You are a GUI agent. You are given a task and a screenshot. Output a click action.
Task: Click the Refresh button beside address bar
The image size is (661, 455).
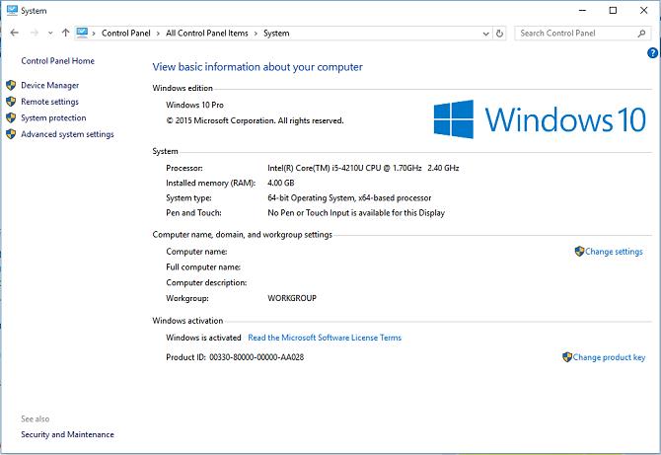(x=499, y=33)
